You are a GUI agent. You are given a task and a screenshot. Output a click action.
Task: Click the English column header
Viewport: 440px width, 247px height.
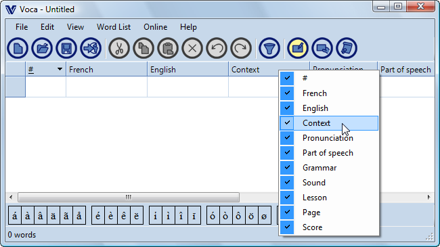(188, 69)
